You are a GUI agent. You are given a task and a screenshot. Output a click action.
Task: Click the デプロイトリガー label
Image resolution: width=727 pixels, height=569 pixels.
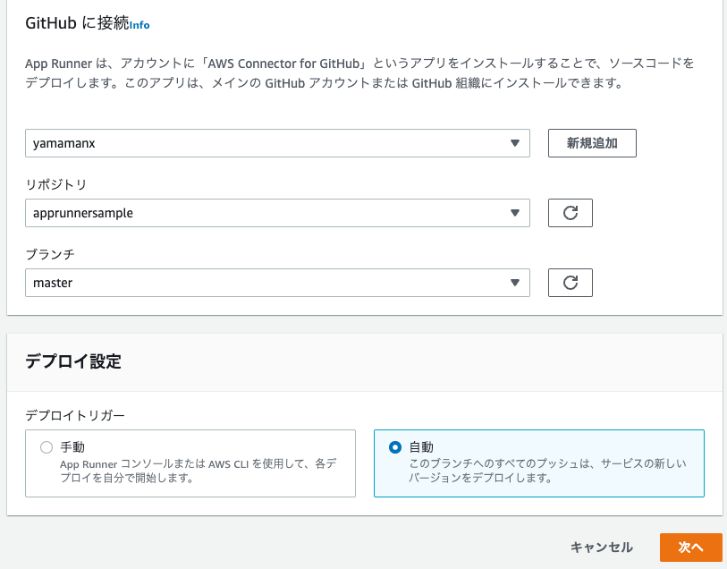point(75,415)
